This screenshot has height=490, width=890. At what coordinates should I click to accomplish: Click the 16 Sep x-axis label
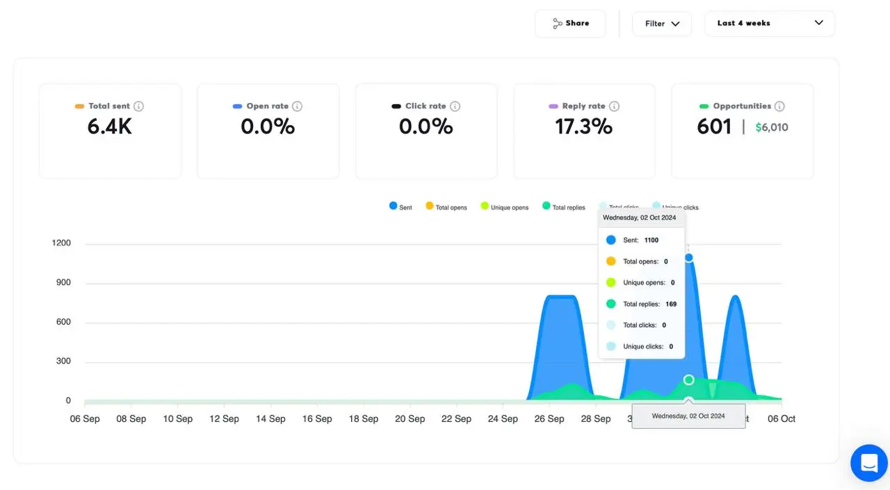point(317,418)
